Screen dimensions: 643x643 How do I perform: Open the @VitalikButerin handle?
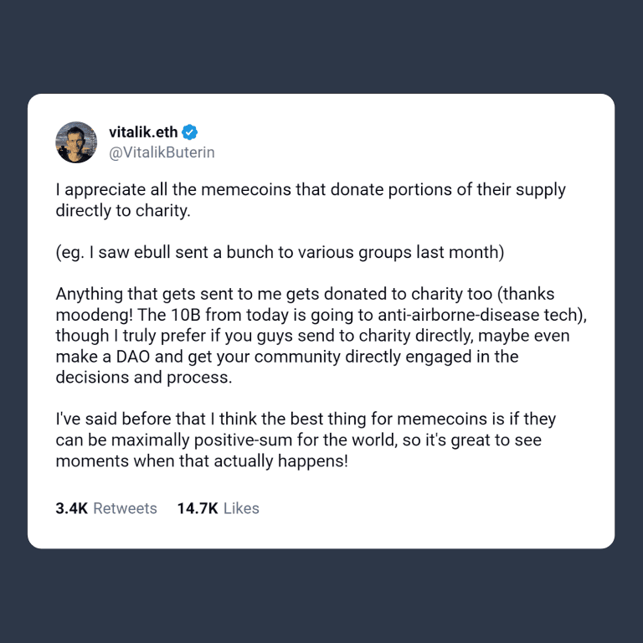tap(162, 153)
